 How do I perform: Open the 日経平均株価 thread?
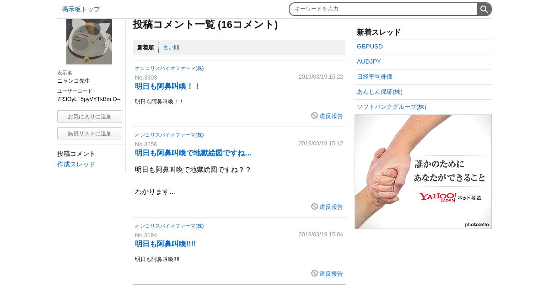(x=375, y=77)
